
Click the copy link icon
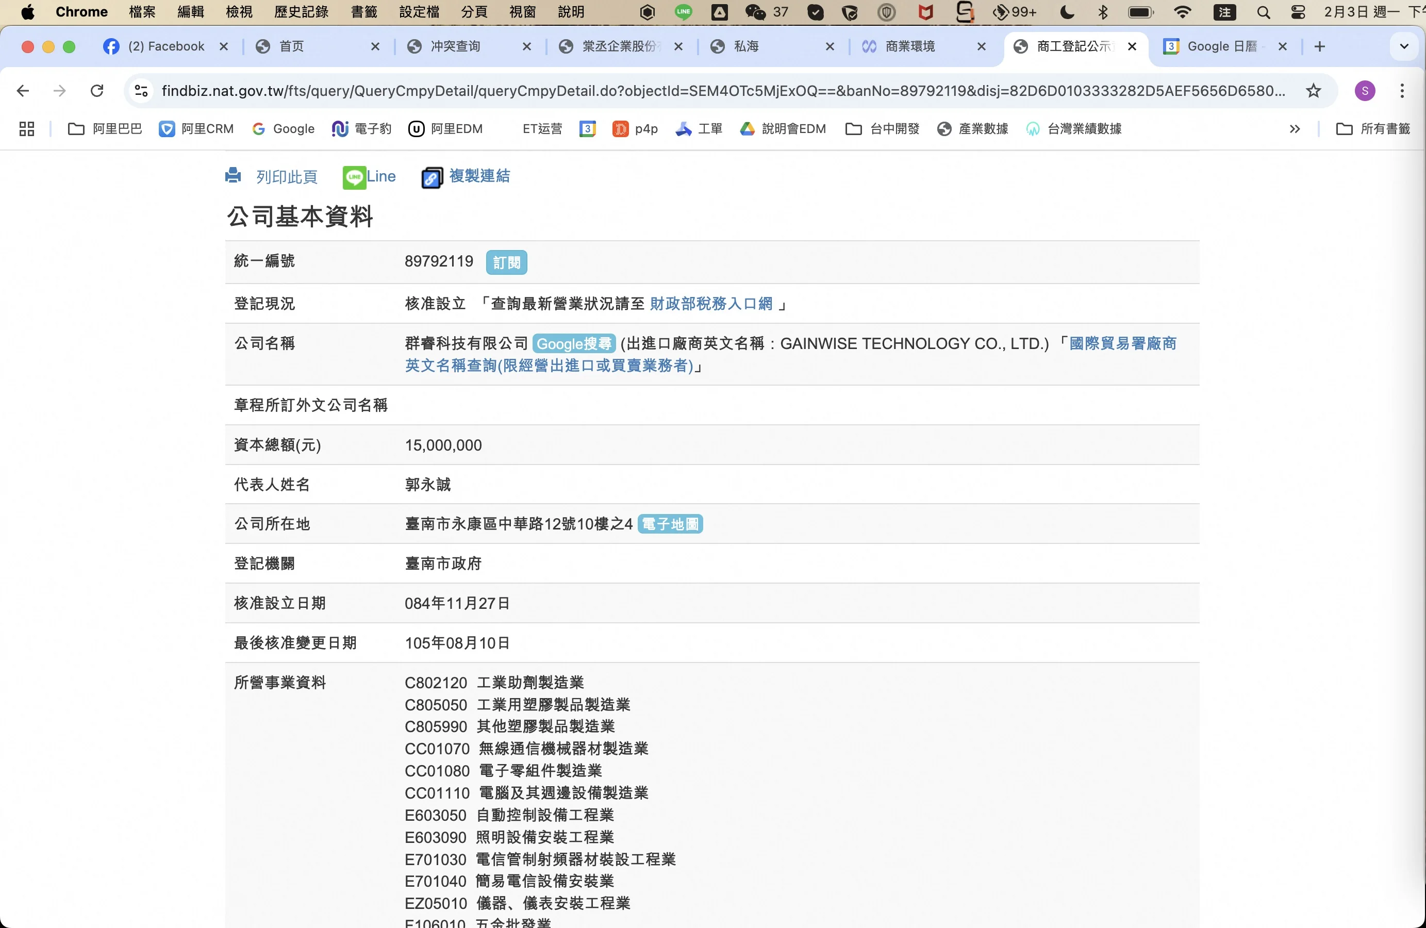tap(432, 177)
